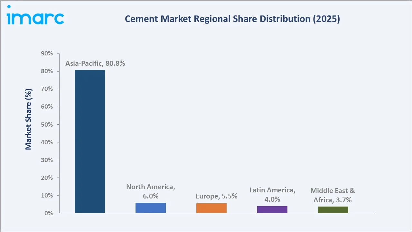The image size is (412, 232).
Task: Click the 'Europe, 5.5%' label
Action: point(216,196)
